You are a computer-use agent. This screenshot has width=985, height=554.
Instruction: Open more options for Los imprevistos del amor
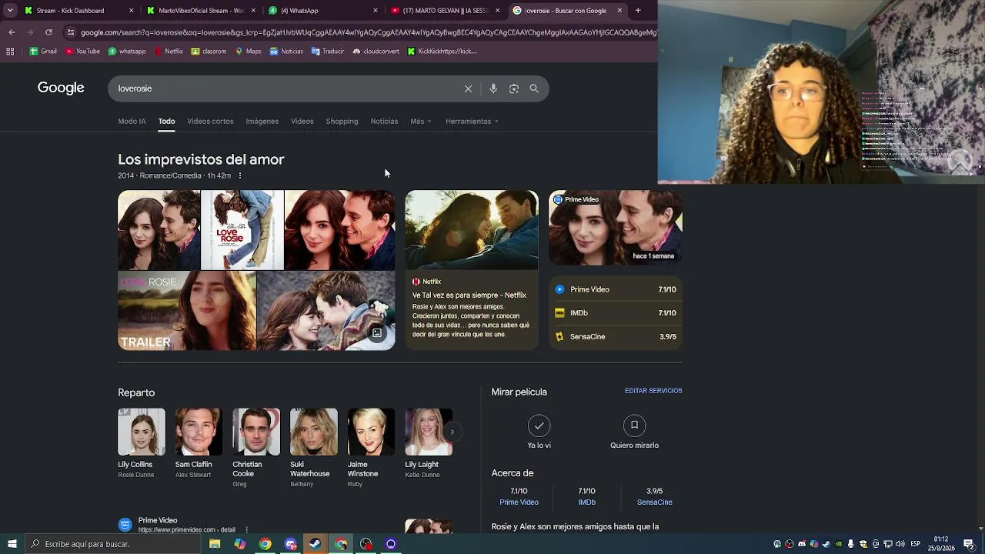click(x=239, y=175)
